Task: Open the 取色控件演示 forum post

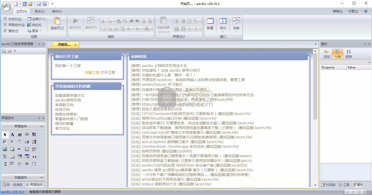Action: [193, 123]
